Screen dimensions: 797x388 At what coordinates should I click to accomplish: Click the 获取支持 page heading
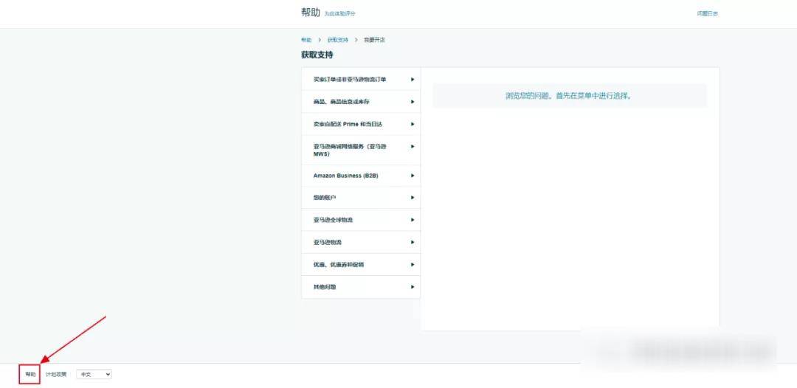click(x=317, y=55)
